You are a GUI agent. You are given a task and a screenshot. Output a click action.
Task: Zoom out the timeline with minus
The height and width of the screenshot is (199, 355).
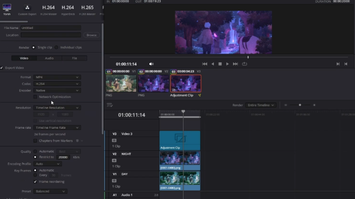click(285, 105)
